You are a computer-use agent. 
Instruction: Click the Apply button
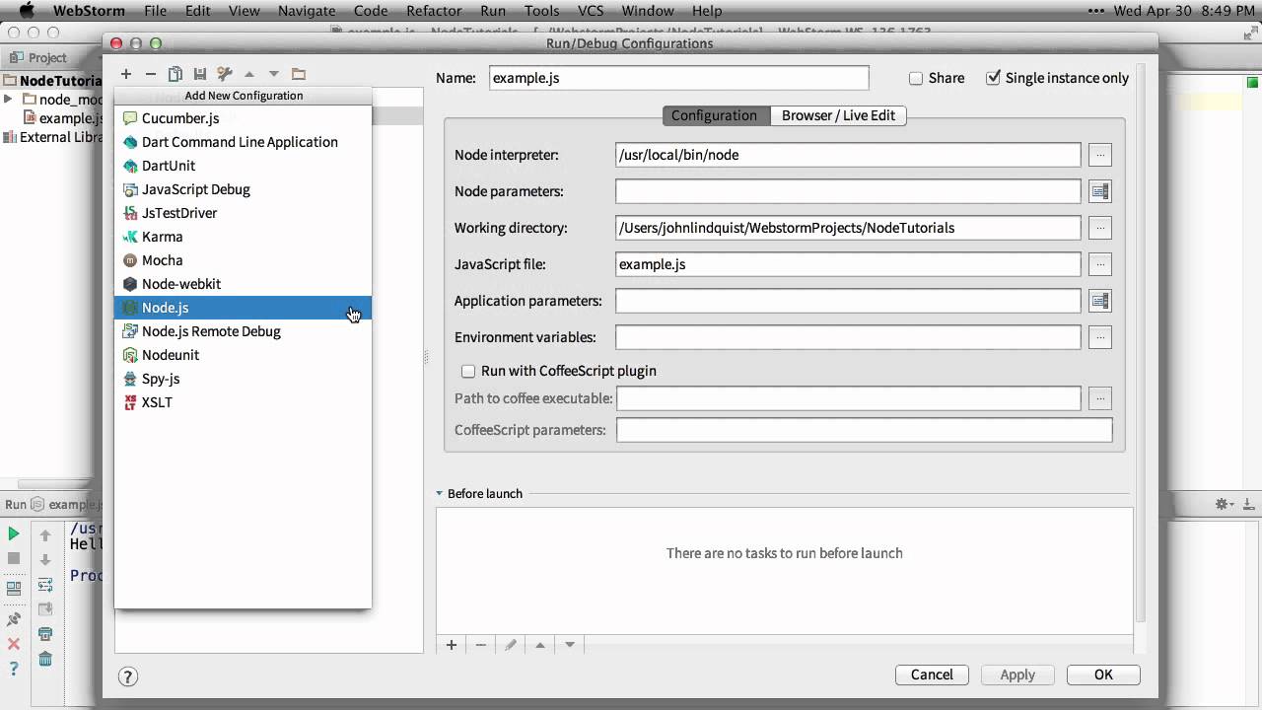1017,675
